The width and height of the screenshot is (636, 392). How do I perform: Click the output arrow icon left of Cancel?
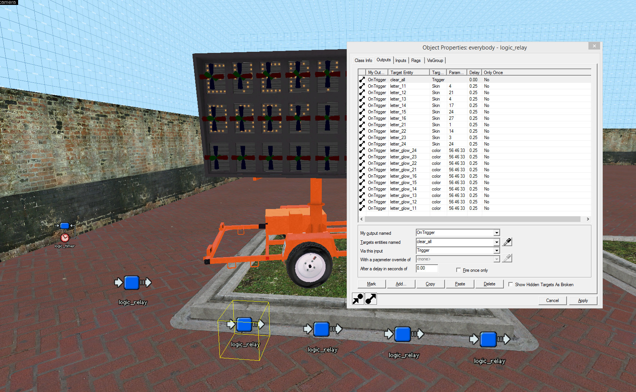tap(371, 299)
